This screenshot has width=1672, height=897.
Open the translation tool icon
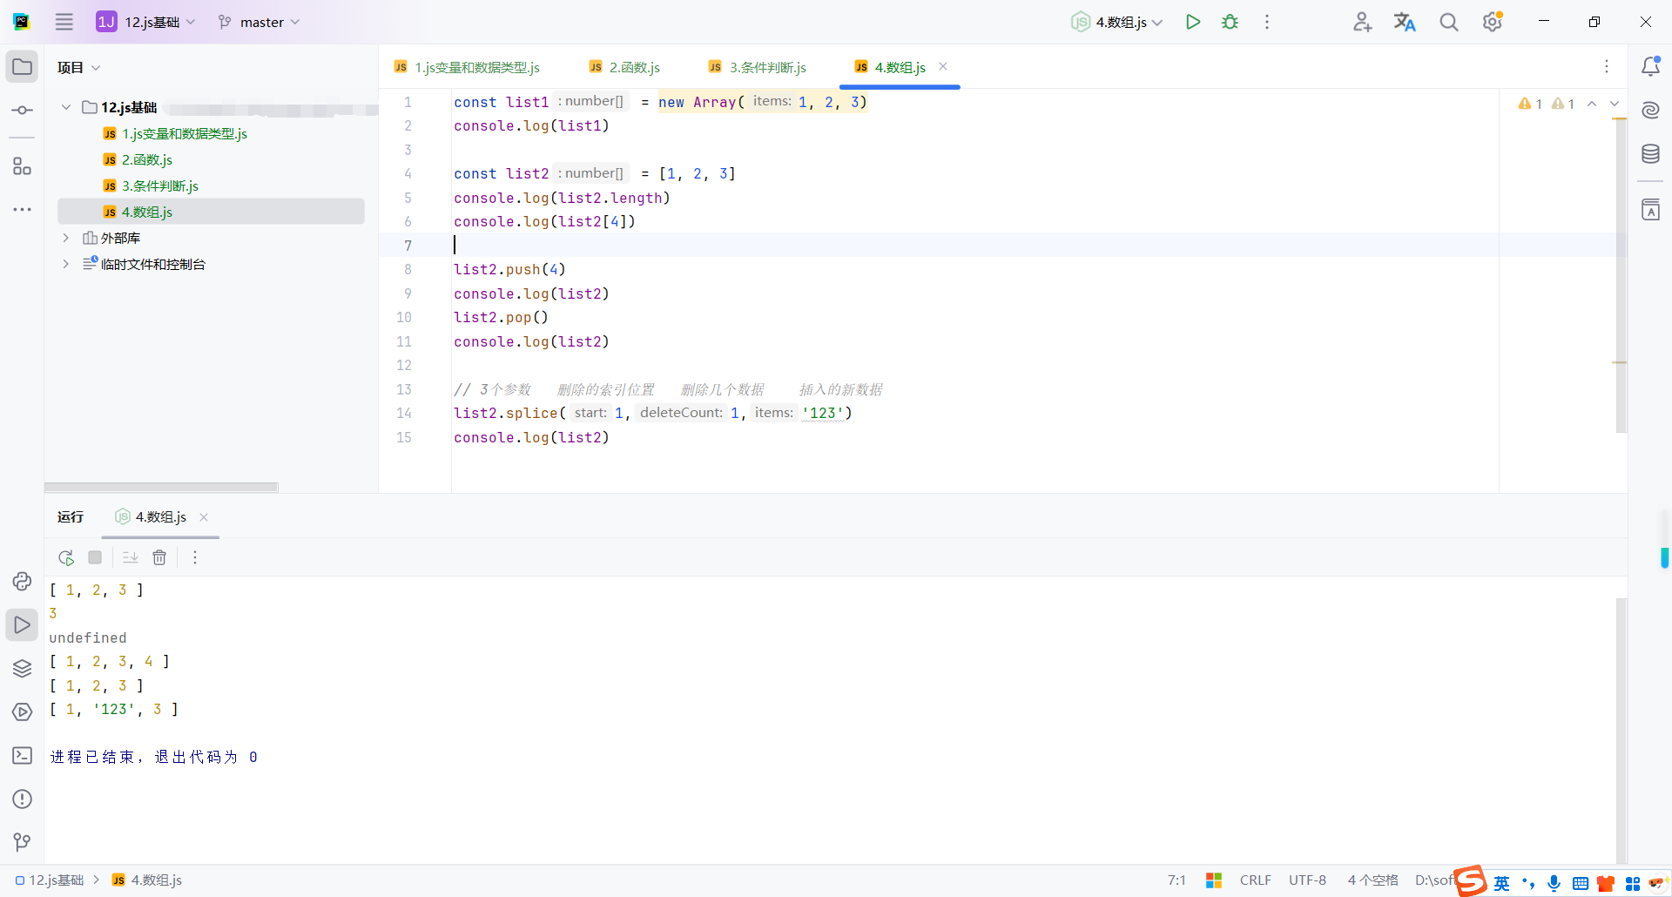(x=1405, y=22)
